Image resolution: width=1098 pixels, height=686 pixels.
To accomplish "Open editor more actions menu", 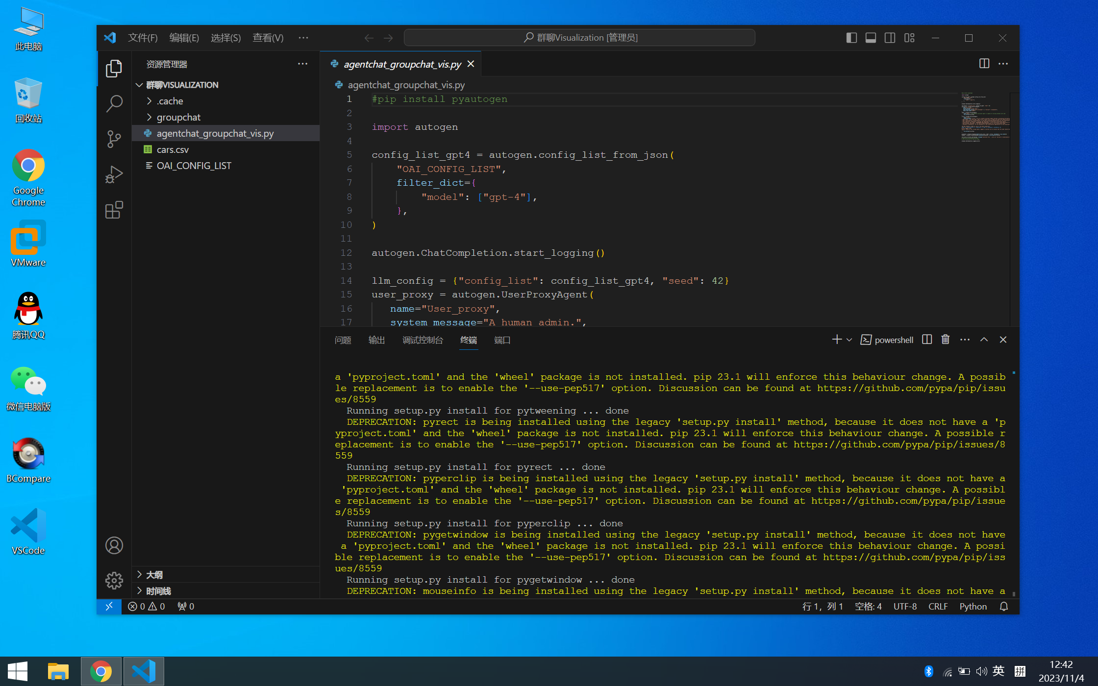I will [x=1003, y=64].
